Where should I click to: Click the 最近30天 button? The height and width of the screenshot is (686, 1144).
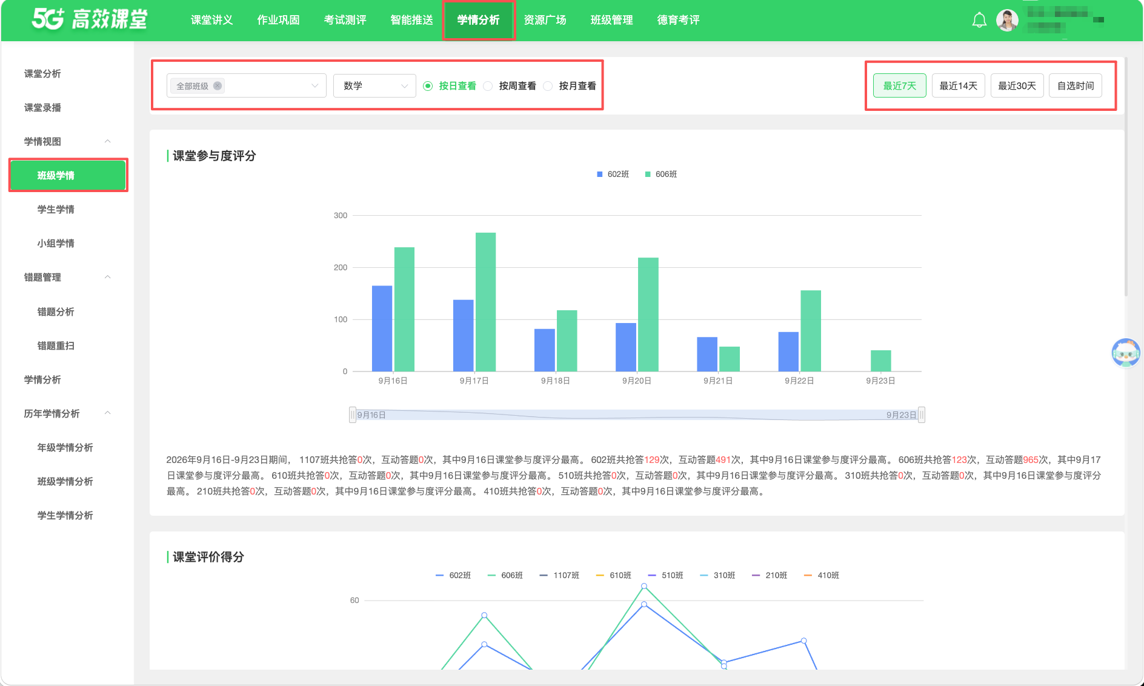pos(1017,85)
